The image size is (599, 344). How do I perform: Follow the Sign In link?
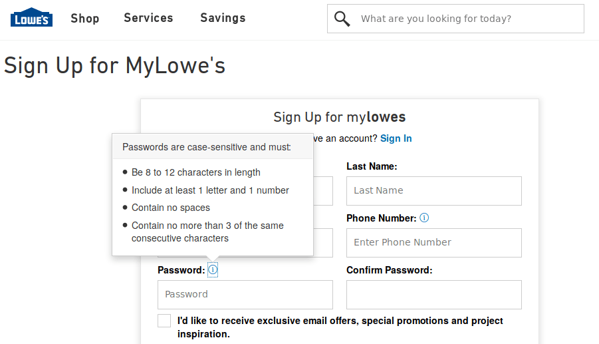[396, 138]
